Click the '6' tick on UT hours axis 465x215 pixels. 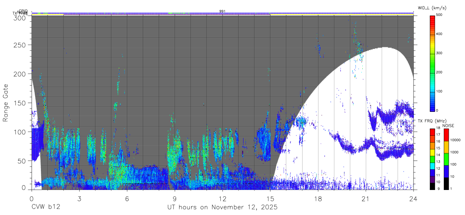click(x=127, y=198)
